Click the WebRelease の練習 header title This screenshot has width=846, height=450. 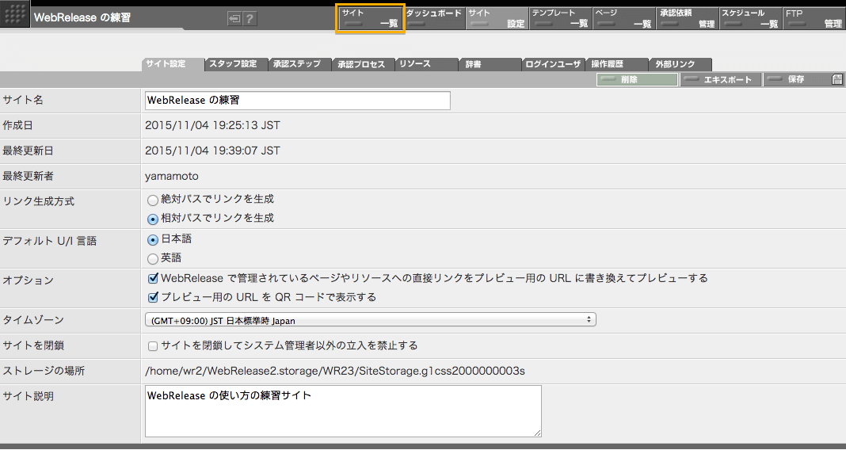click(82, 17)
